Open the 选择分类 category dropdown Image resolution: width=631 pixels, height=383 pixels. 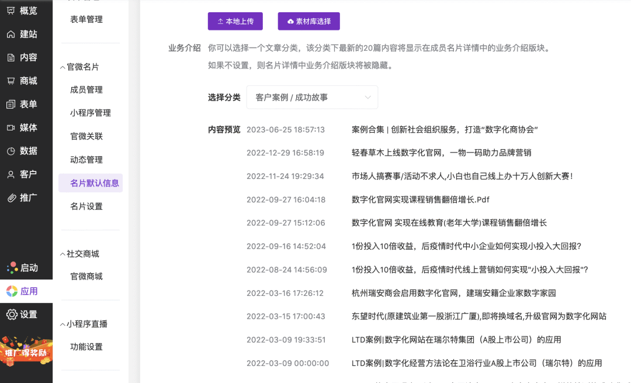312,97
